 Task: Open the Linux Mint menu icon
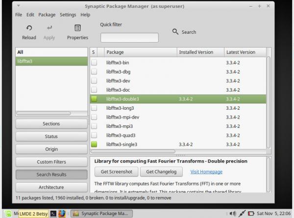pyautogui.click(x=8, y=214)
